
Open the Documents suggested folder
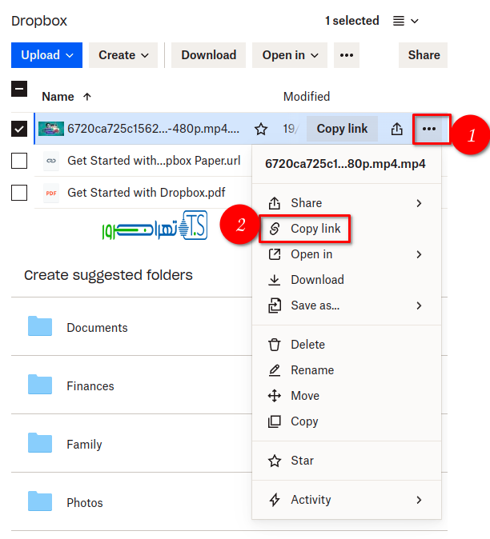(97, 327)
